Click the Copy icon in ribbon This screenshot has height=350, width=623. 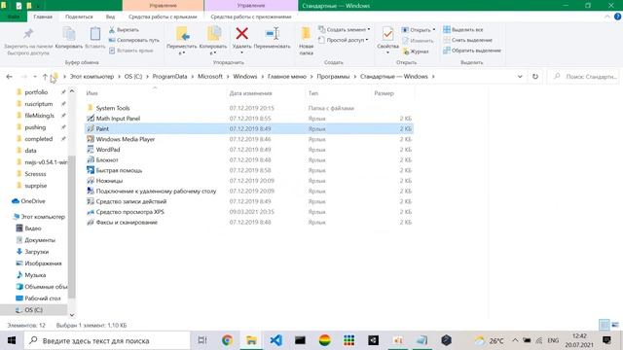(69, 34)
